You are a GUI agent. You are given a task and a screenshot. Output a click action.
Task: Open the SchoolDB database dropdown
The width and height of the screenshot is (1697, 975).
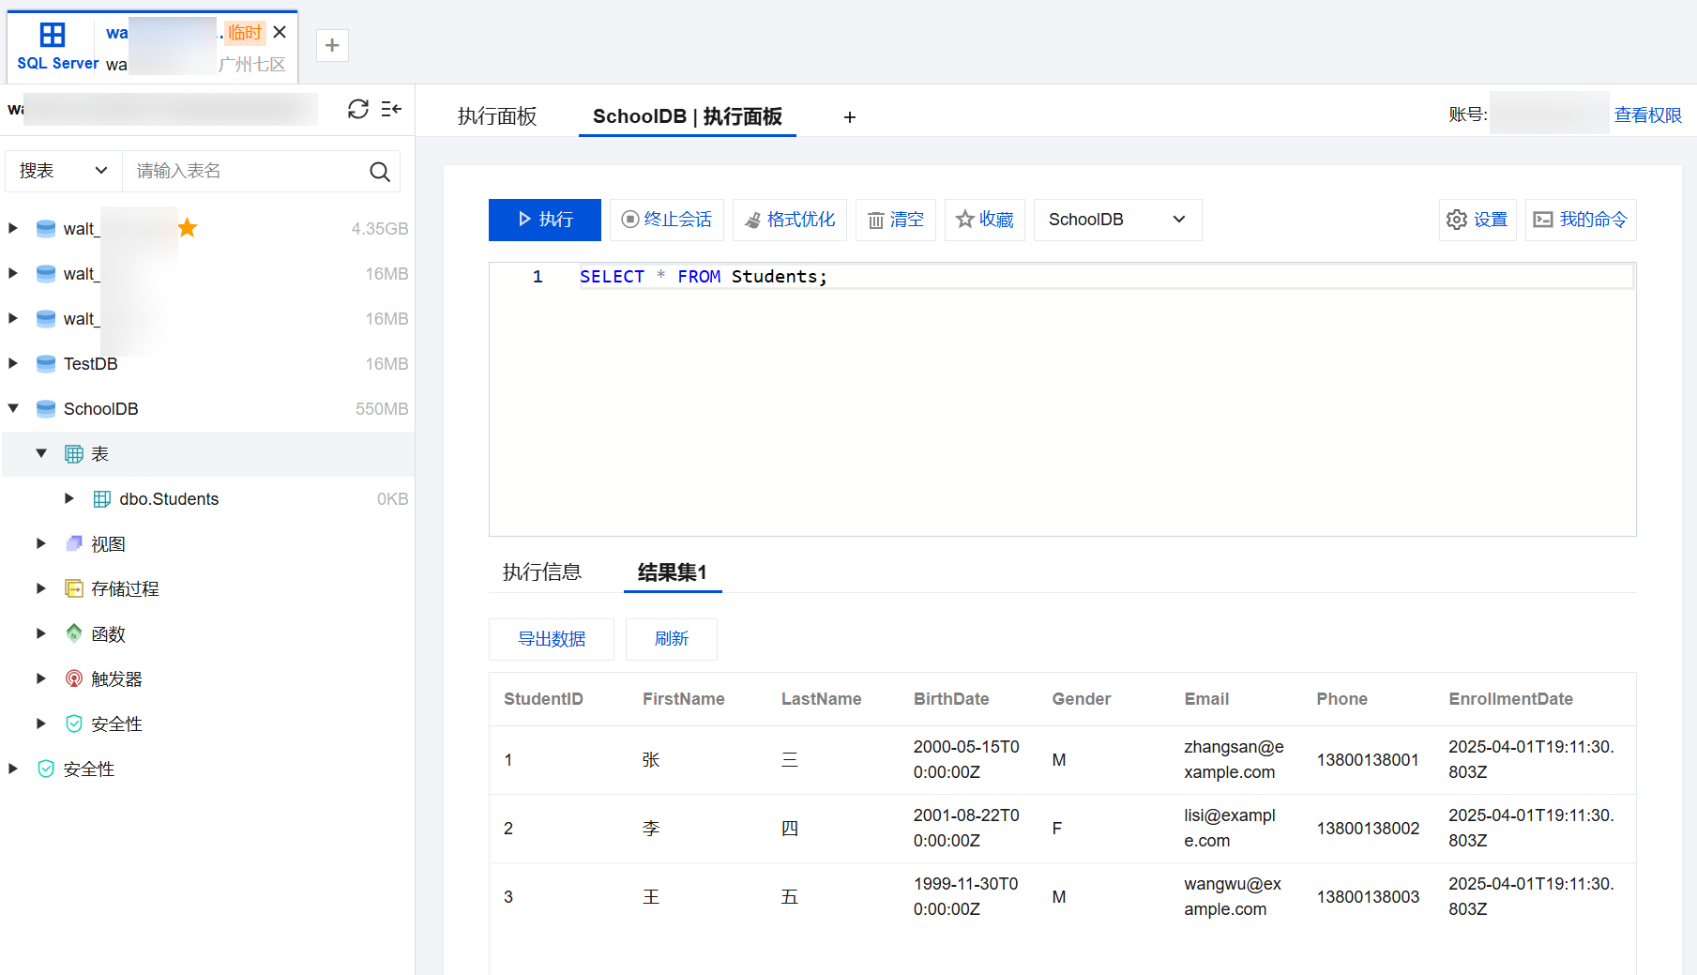click(x=1116, y=220)
